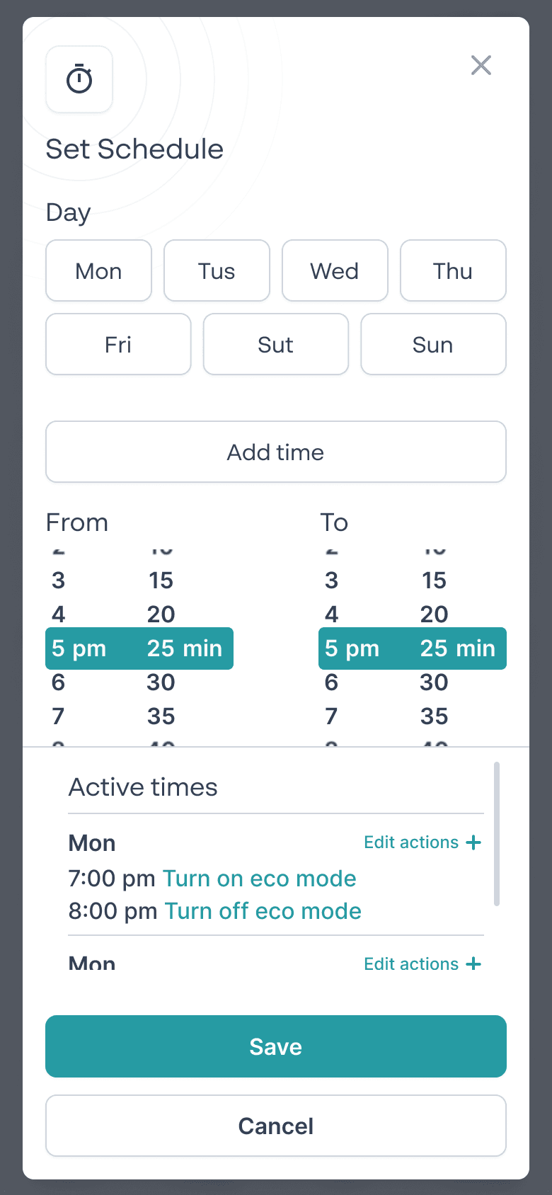Toggle the Wed day selection
This screenshot has height=1195, width=552.
pos(335,270)
